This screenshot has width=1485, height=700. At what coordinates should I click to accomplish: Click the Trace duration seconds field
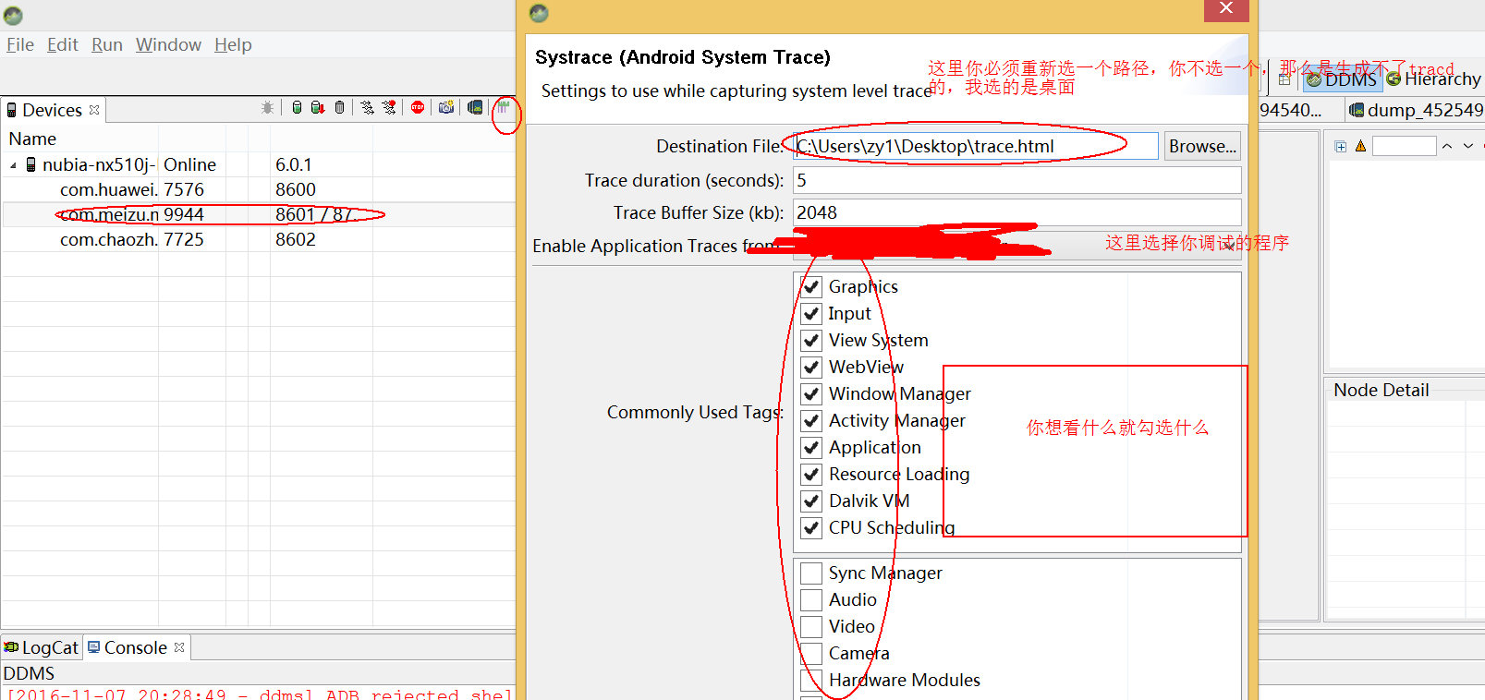coord(1016,180)
